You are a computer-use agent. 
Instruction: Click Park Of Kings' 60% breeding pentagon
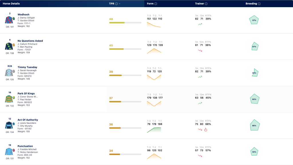[255, 99]
